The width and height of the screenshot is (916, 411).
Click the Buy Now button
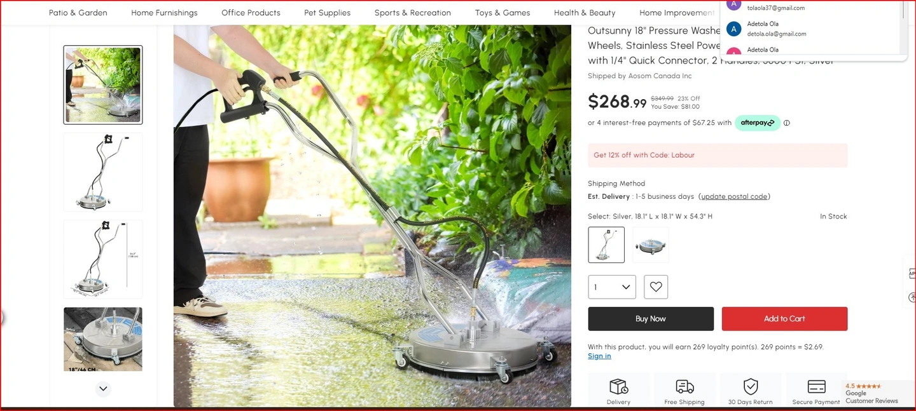(651, 319)
